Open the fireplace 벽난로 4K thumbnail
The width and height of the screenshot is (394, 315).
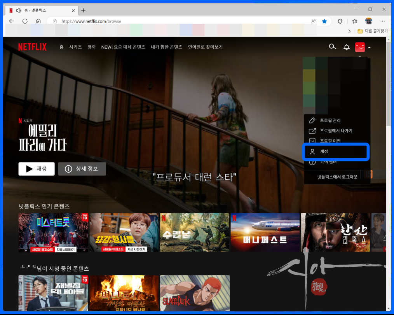click(124, 293)
